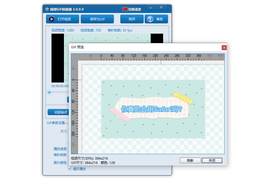Switch language via 切换语言 label
Viewport: 271px width, 181px height.
tap(135, 9)
